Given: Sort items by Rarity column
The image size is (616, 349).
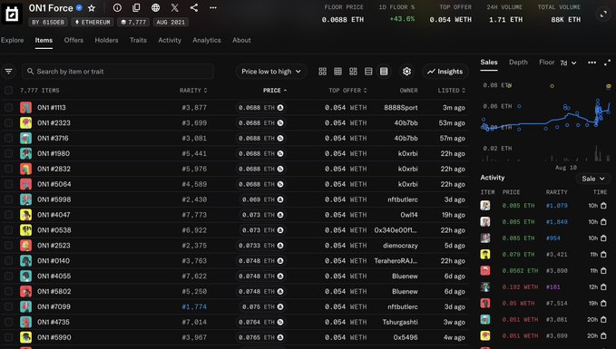Looking at the screenshot, I should [193, 91].
